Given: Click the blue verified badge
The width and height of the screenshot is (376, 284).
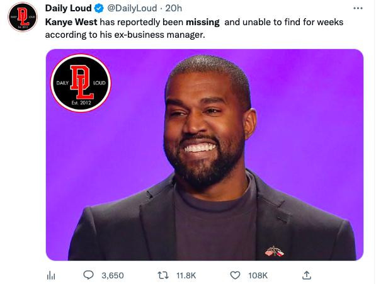Looking at the screenshot, I should pyautogui.click(x=98, y=9).
